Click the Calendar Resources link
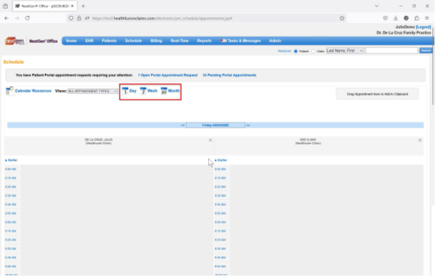 [33, 91]
